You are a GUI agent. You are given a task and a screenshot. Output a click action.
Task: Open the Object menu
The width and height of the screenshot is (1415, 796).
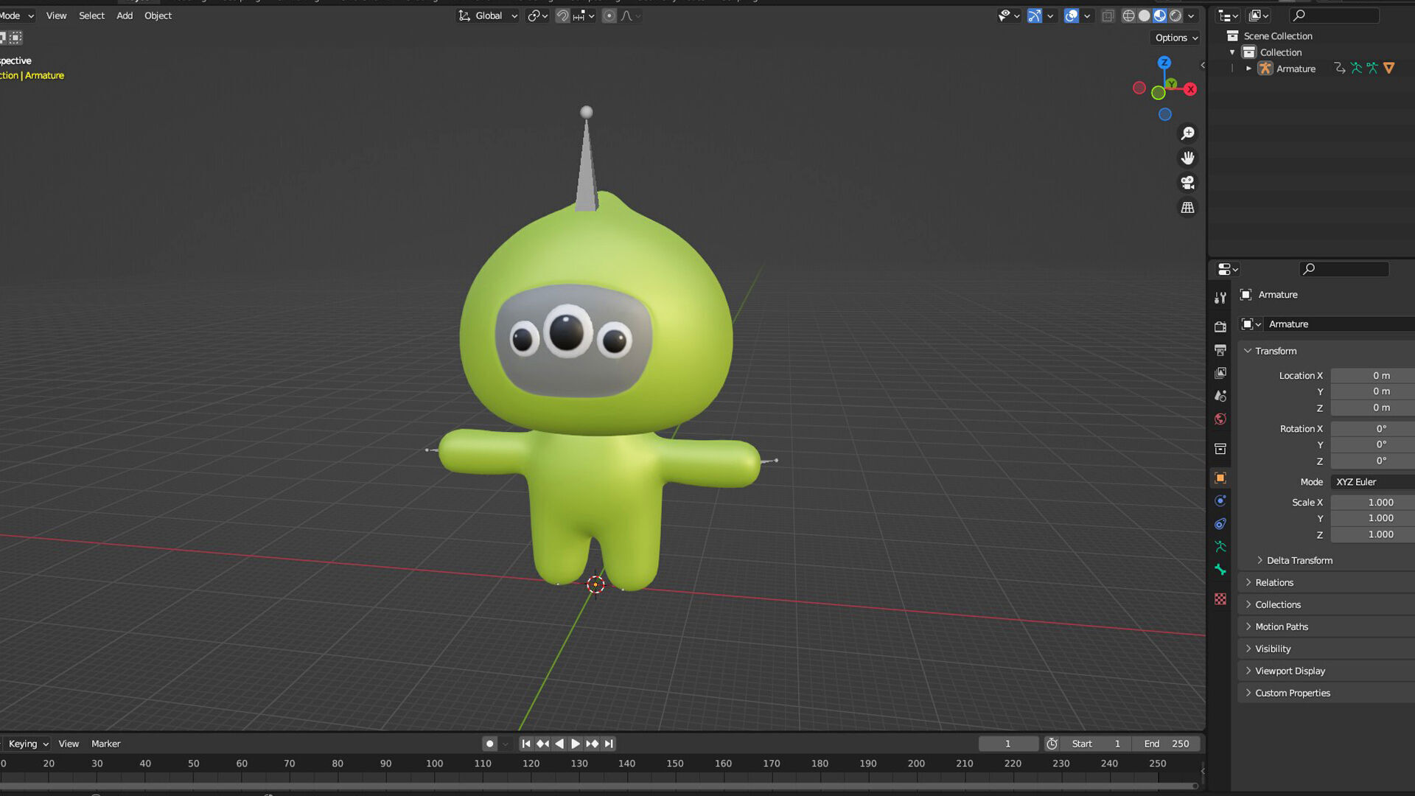pos(158,15)
